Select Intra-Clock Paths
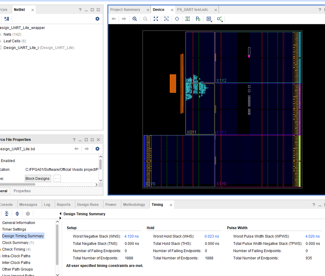The height and width of the screenshot is (276, 325). coord(16,256)
